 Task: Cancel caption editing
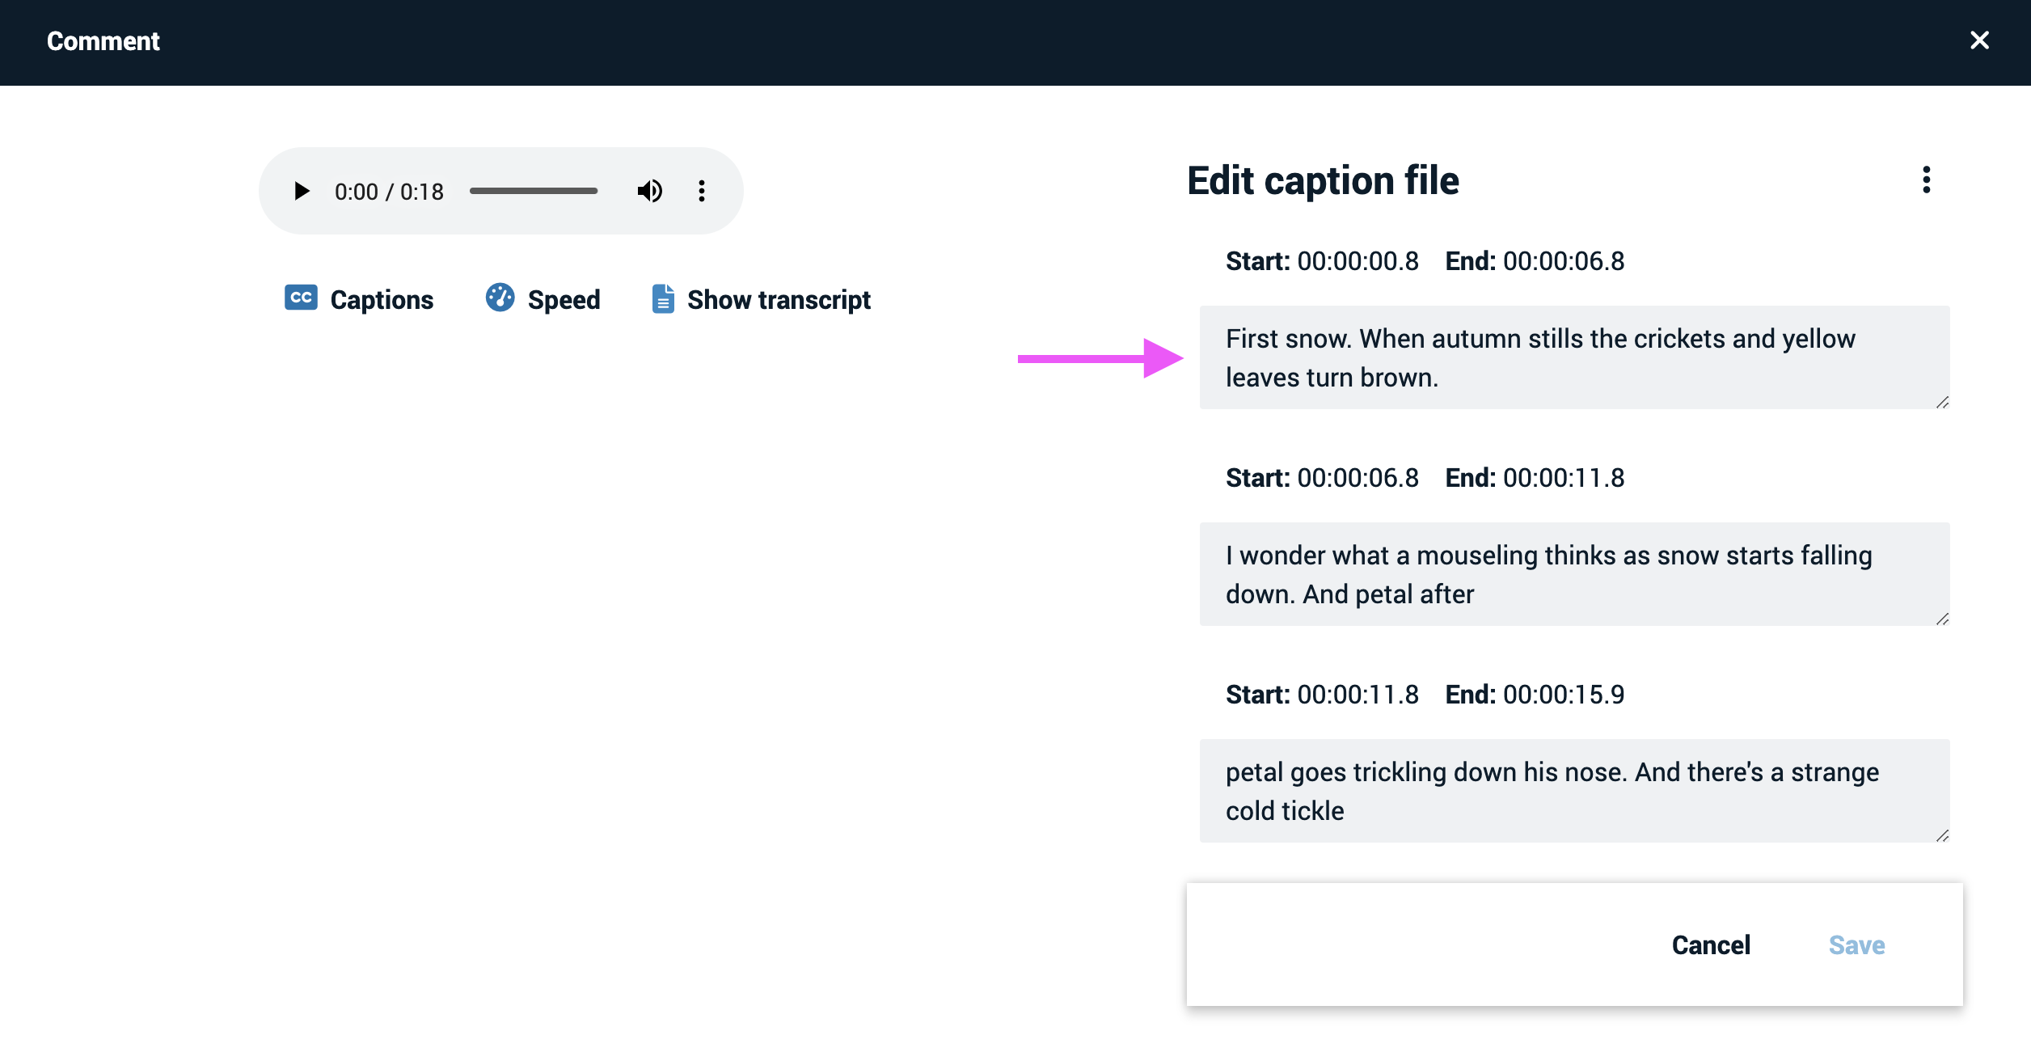[1711, 944]
